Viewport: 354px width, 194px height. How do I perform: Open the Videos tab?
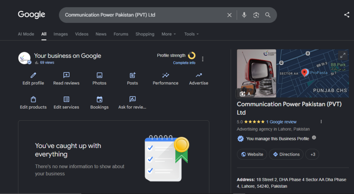pyautogui.click(x=82, y=34)
